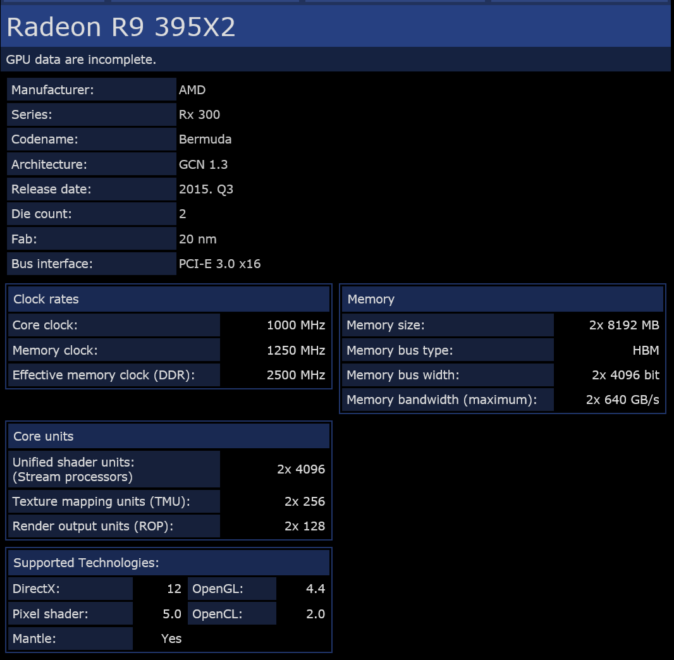
Task: Click the OpenCL value '2.0'
Action: click(316, 614)
